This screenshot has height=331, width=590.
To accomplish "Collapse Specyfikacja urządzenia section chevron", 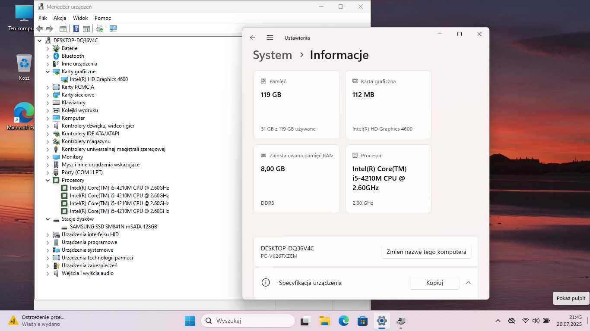I will click(x=468, y=283).
